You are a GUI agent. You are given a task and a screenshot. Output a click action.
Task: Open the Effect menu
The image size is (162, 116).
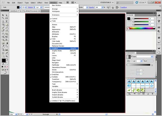(40, 3)
